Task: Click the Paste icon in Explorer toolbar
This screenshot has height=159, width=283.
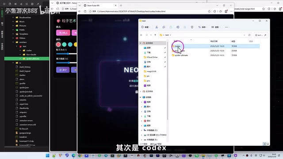Action: tap(171, 27)
